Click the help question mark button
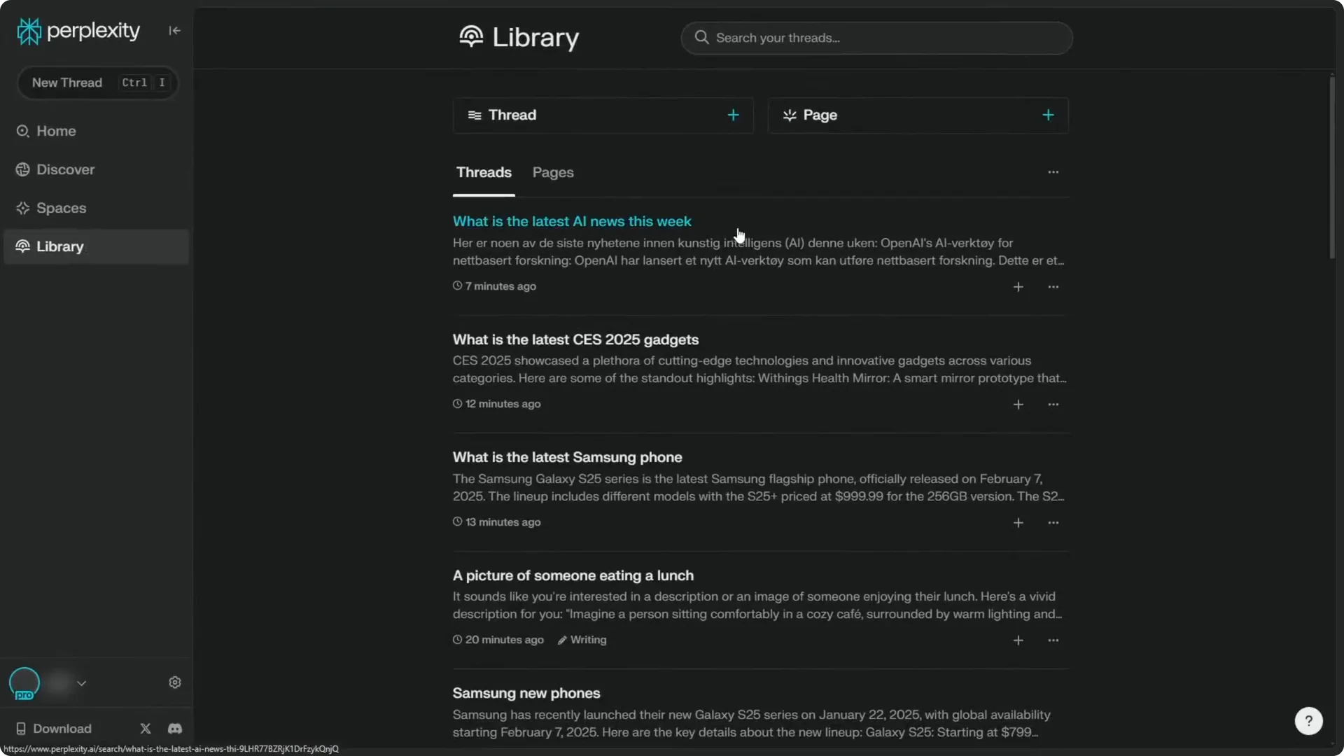The height and width of the screenshot is (756, 1344). click(x=1308, y=721)
